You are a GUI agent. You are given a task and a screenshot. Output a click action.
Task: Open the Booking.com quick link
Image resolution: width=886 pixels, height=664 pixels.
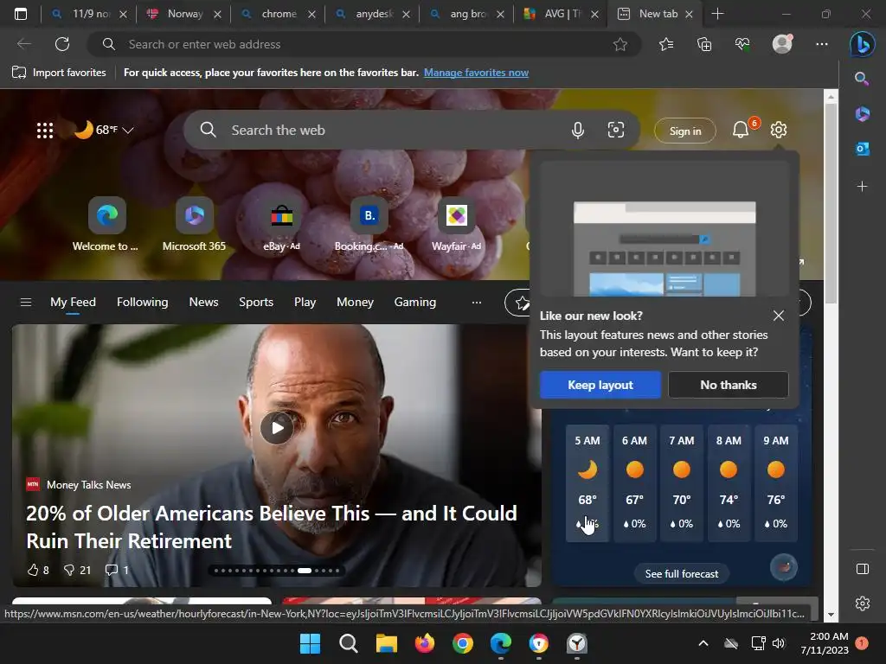point(369,224)
